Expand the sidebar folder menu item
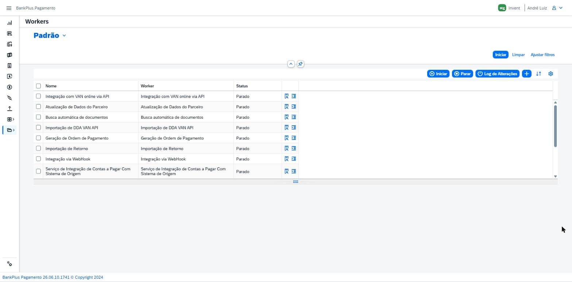Screen dimensions: 572x282 click(9, 130)
